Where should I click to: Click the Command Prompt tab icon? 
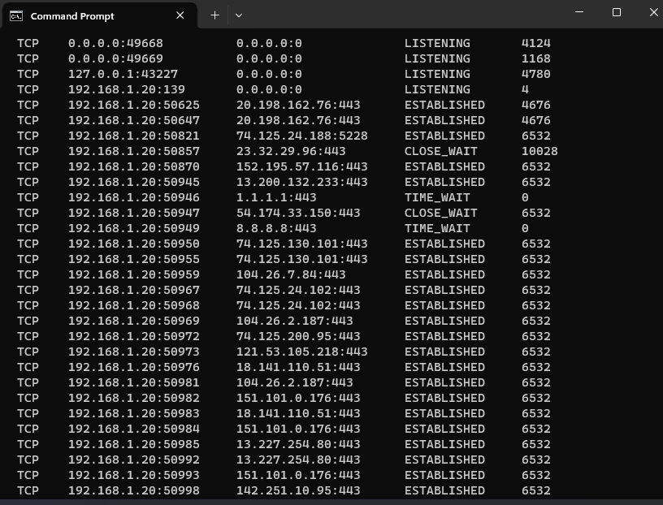coord(16,16)
